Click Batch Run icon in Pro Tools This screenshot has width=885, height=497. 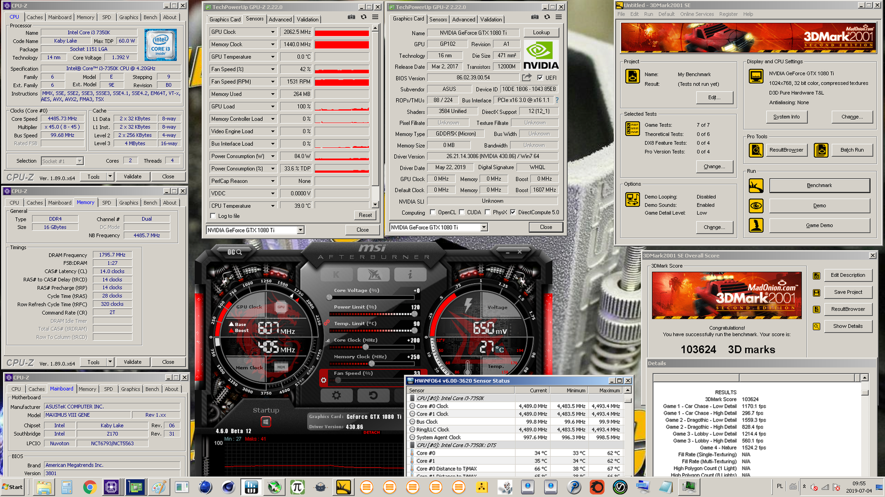point(821,150)
